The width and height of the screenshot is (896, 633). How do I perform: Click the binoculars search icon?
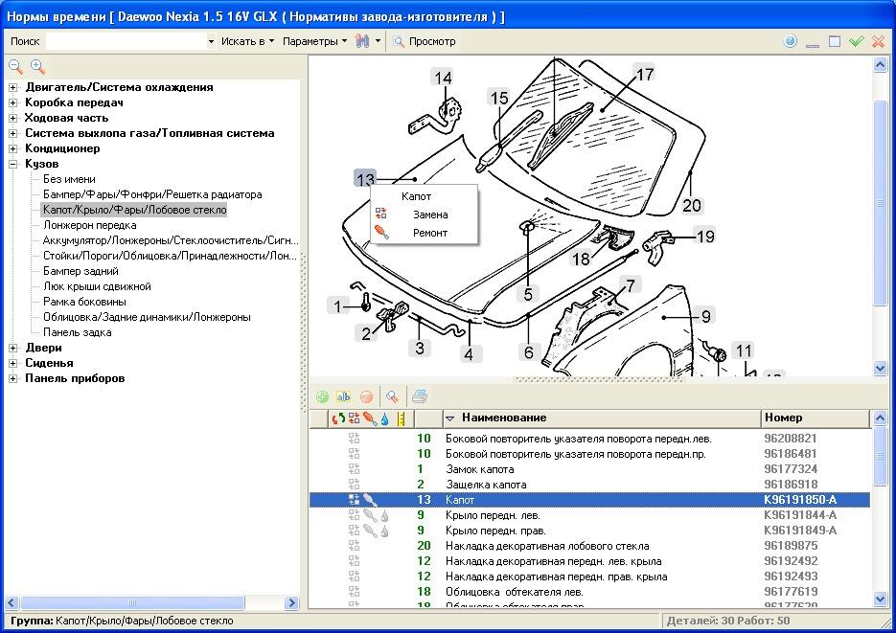tap(362, 41)
